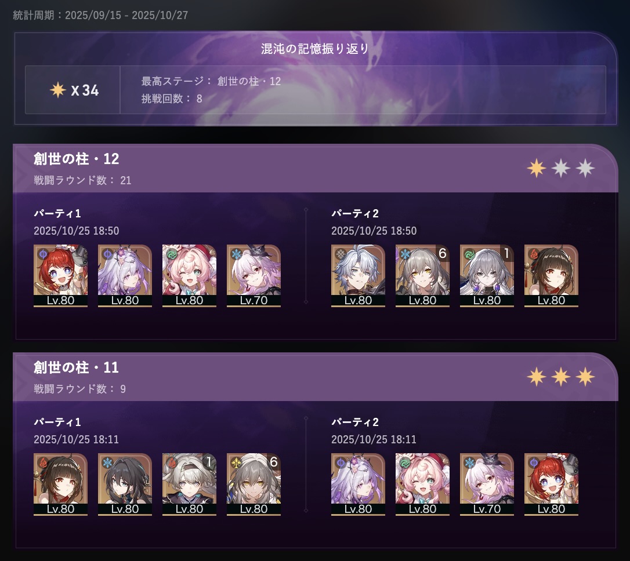Click the quantum element icon on the red-haired Stage 12 portrait
The width and height of the screenshot is (630, 561).
point(43,254)
